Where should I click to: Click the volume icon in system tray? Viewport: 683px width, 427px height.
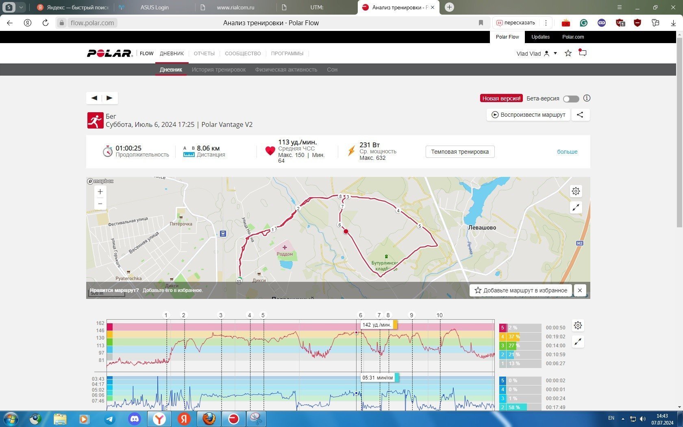[642, 419]
